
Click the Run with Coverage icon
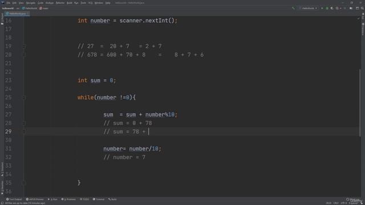332,8
